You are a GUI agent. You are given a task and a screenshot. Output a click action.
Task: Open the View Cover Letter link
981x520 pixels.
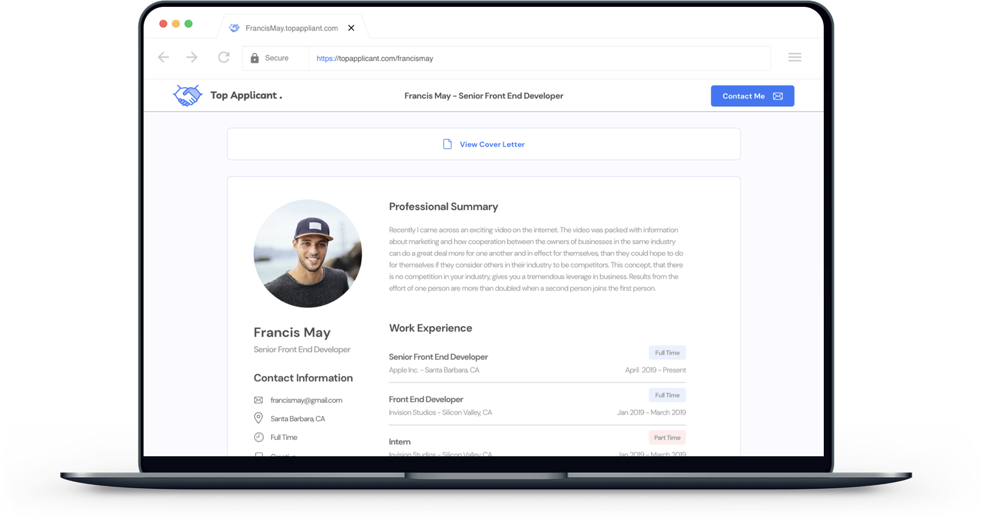(x=492, y=145)
